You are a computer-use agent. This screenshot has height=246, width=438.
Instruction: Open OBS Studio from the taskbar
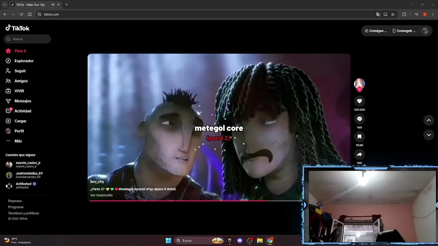(250, 241)
